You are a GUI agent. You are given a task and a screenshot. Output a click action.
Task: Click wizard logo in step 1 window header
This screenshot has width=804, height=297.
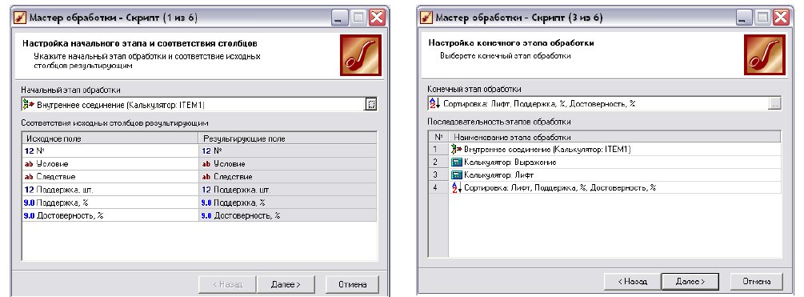coord(361,55)
